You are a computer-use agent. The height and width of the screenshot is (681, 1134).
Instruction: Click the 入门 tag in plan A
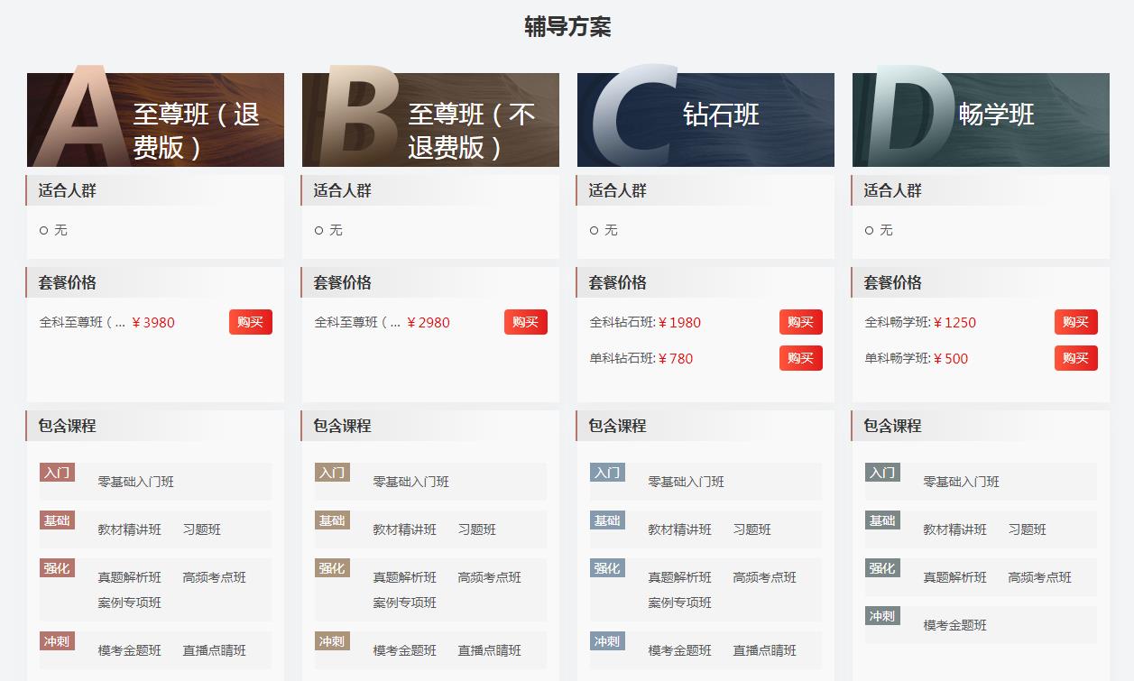point(57,473)
